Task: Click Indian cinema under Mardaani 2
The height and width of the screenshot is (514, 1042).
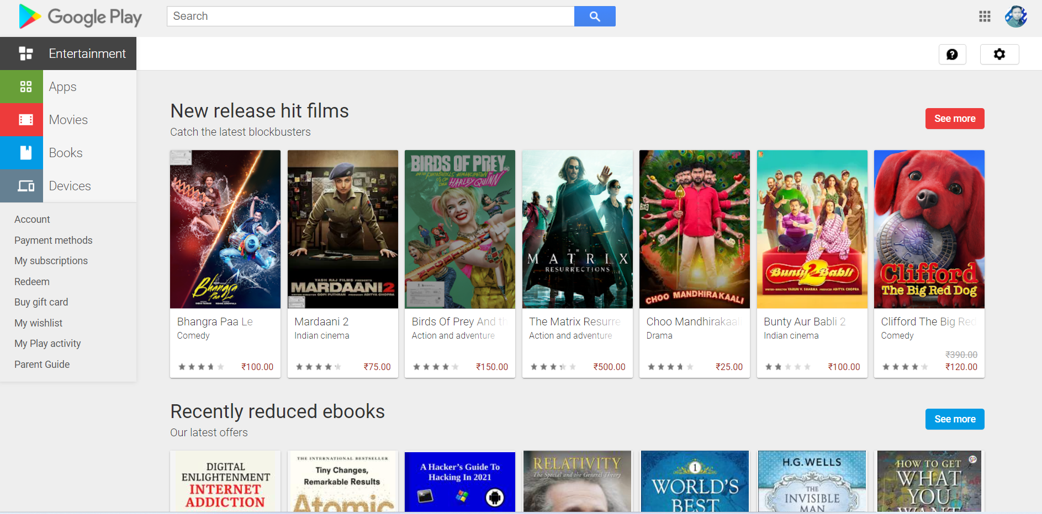Action: 322,336
